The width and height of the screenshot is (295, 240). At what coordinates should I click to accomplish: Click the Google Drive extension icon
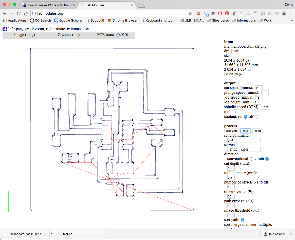click(x=270, y=13)
